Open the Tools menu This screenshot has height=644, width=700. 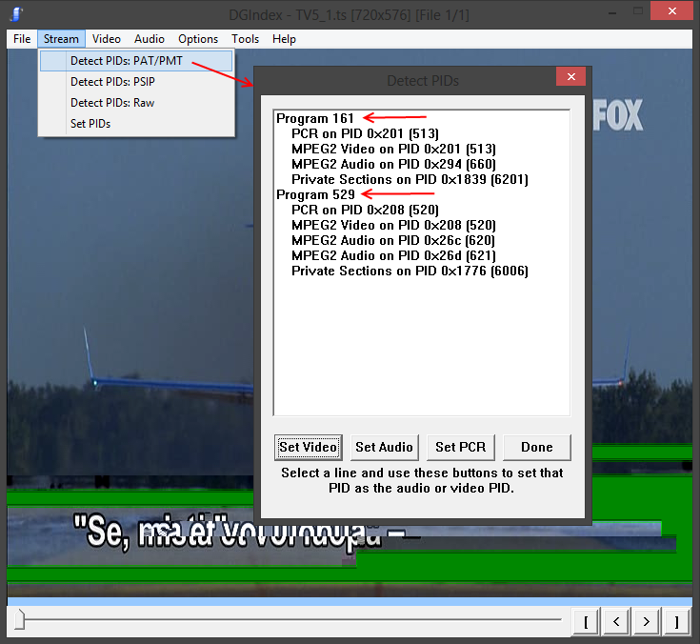pyautogui.click(x=245, y=39)
